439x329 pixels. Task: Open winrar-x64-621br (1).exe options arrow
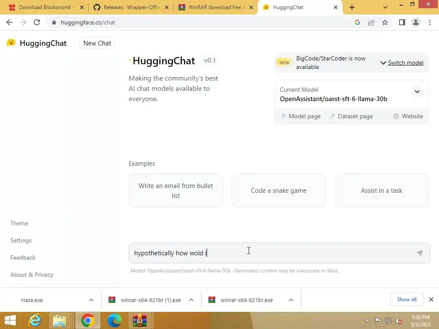pyautogui.click(x=191, y=300)
